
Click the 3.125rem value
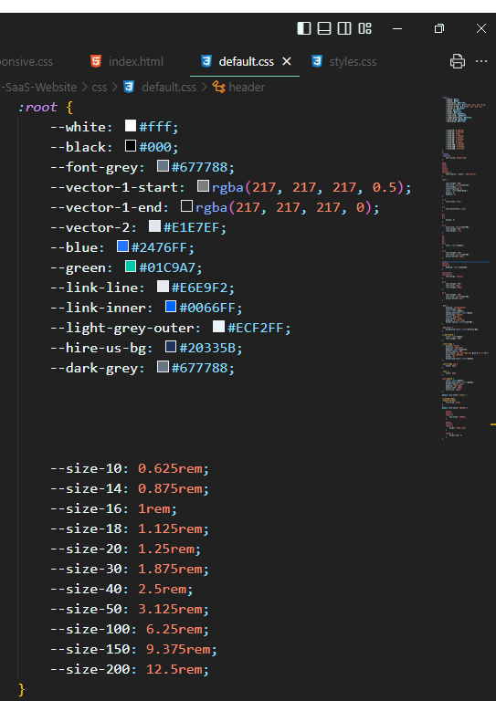point(170,610)
